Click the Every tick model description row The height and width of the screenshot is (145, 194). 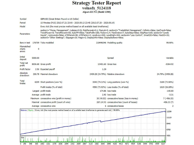tap(75, 27)
